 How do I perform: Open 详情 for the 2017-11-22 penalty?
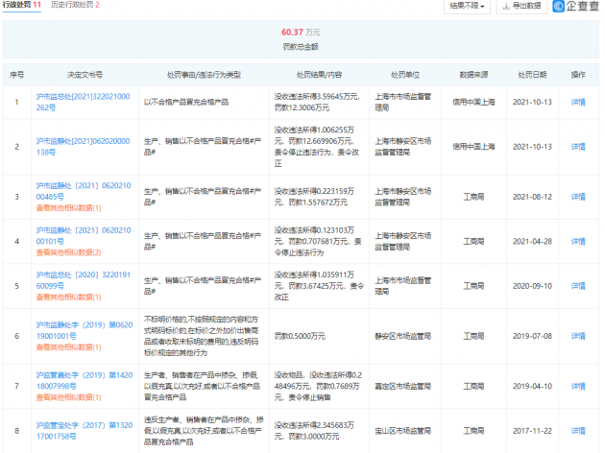click(578, 431)
